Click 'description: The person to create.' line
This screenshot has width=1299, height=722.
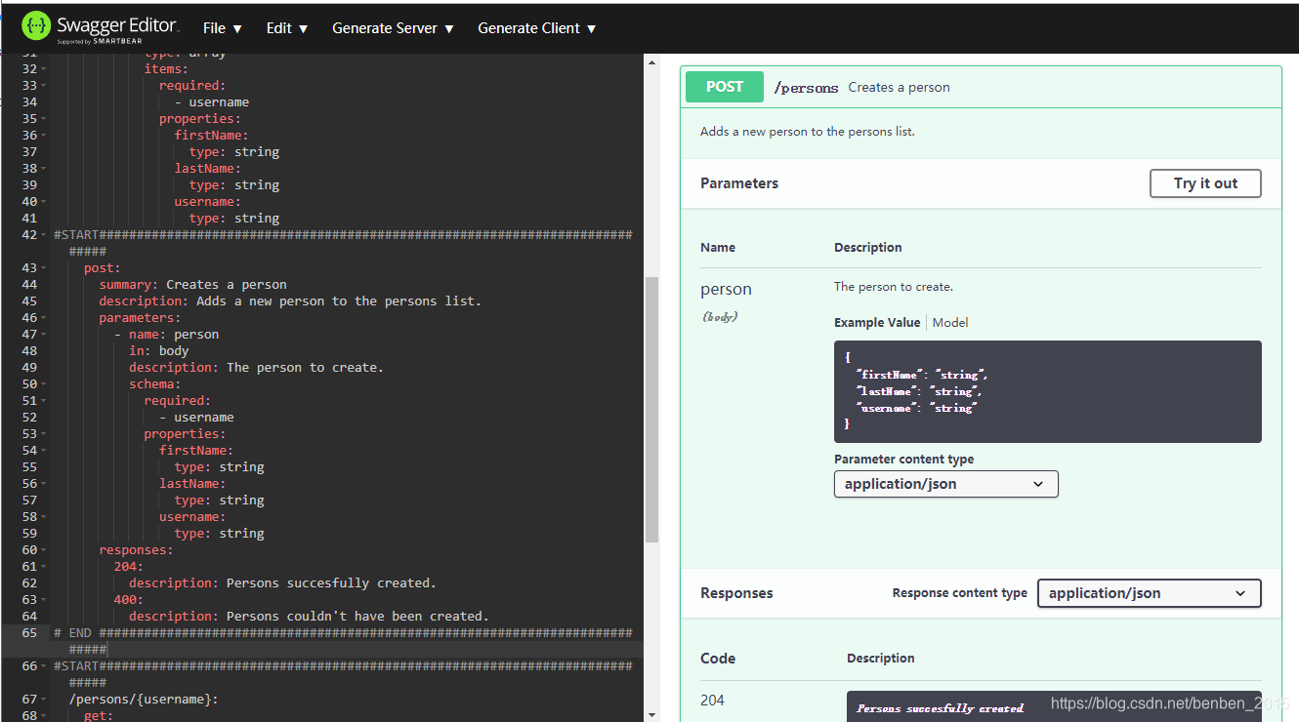pyautogui.click(x=256, y=367)
